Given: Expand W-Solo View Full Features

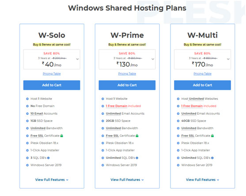Looking at the screenshot, I should (x=52, y=180).
